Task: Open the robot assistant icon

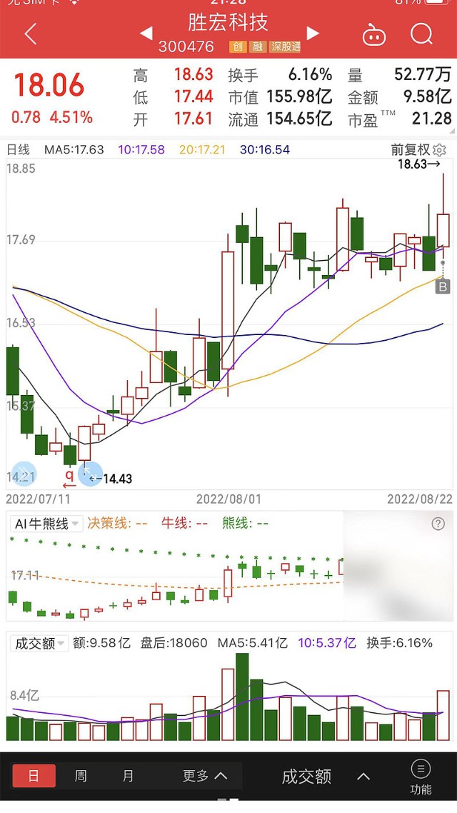Action: (x=373, y=34)
